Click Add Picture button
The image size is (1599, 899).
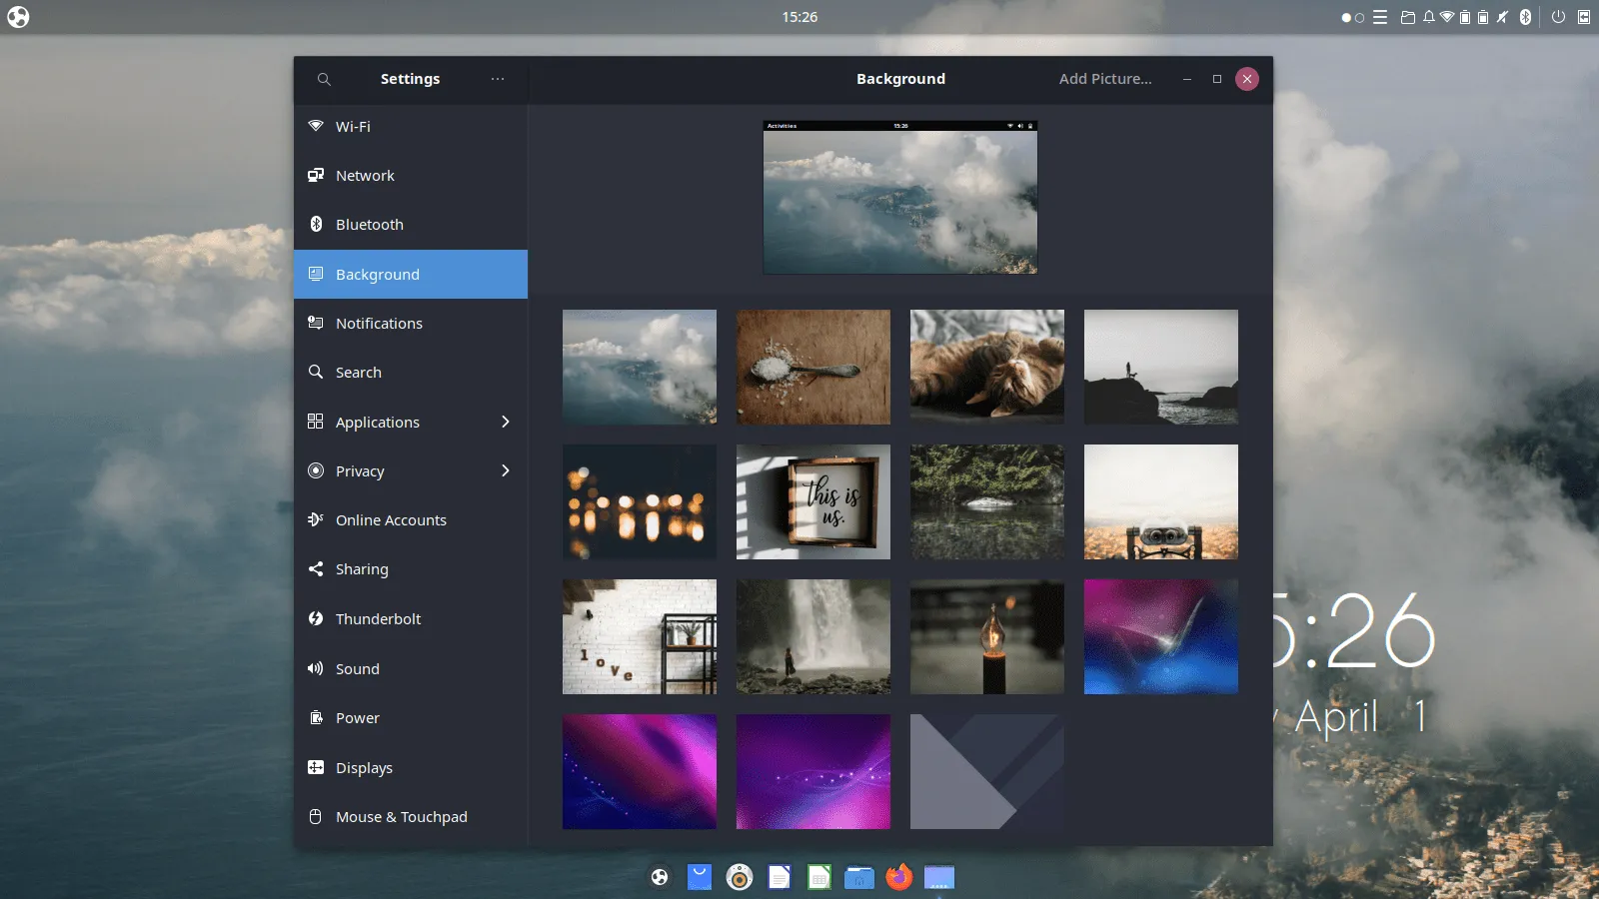coord(1104,79)
